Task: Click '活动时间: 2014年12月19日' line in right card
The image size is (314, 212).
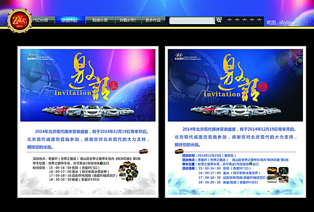Action: (x=209, y=155)
